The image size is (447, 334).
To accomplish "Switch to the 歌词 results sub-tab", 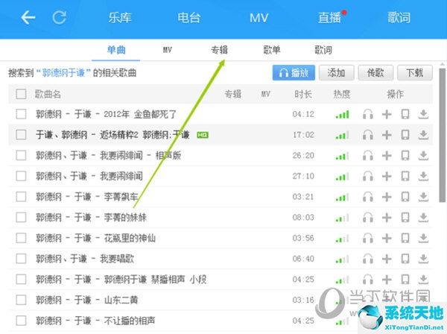I will (323, 50).
